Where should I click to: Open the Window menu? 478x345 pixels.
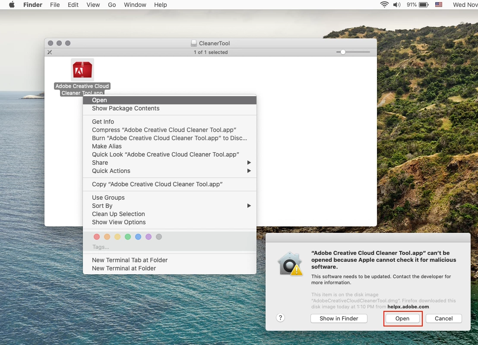135,5
